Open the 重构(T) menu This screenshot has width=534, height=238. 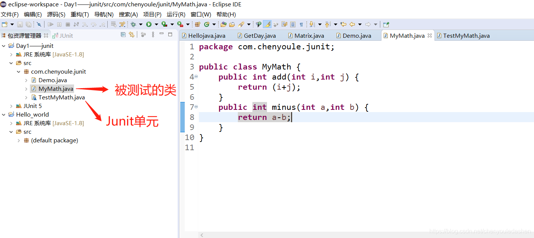(80, 14)
